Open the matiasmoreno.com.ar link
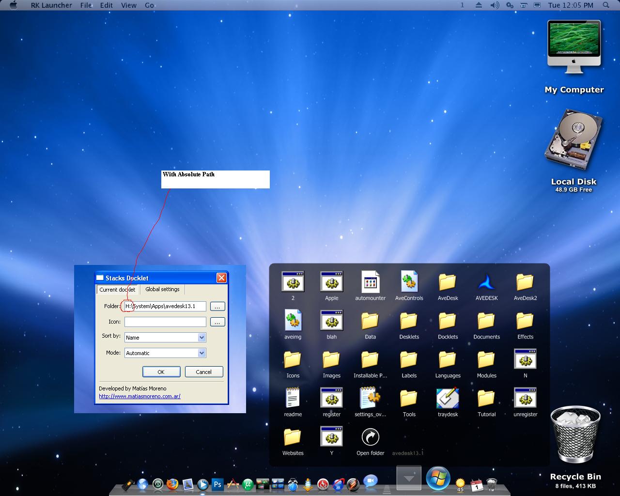Viewport: 620px width, 496px height. [x=139, y=396]
